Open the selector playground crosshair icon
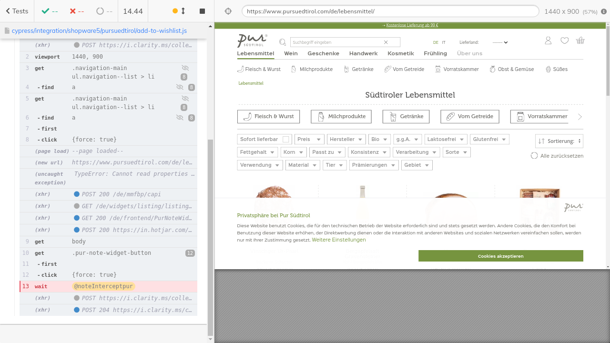 pos(228,11)
